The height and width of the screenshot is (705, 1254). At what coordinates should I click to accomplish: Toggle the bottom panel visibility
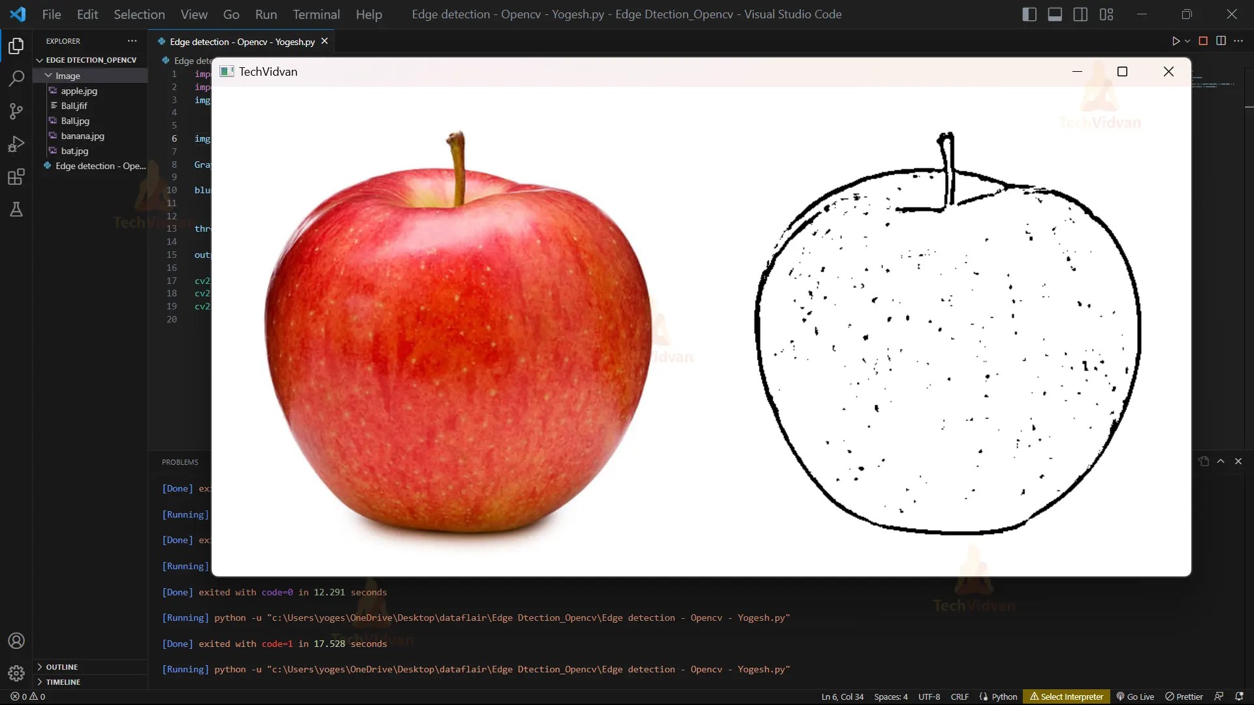[x=1055, y=14]
